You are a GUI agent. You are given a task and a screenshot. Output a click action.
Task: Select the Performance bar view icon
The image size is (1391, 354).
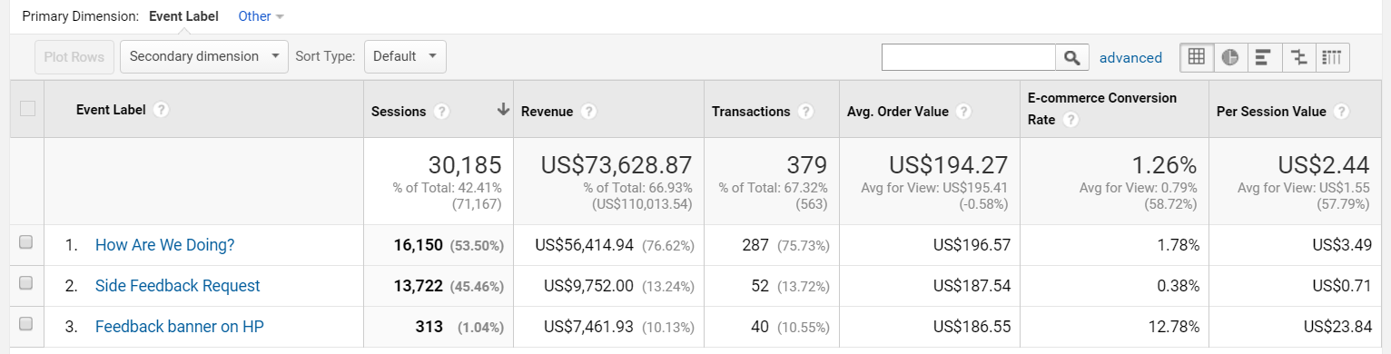(x=1264, y=57)
